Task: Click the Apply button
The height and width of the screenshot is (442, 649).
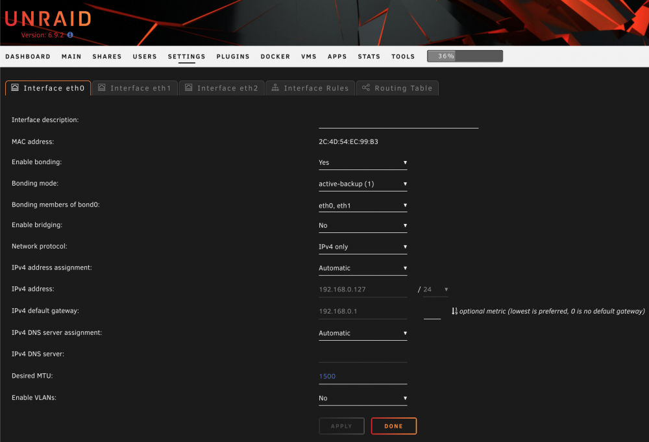Action: click(x=341, y=426)
